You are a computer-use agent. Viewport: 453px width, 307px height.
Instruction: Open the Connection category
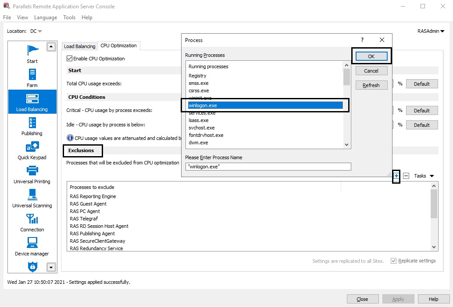tap(32, 223)
